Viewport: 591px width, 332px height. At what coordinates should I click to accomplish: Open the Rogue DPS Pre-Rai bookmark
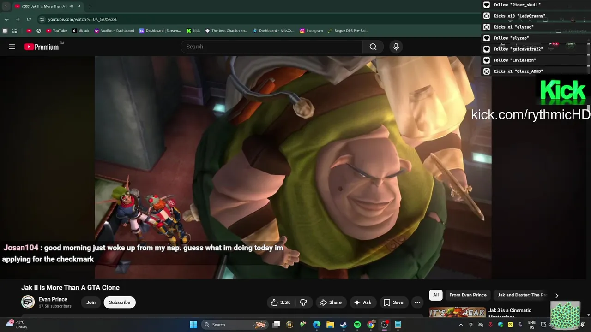[x=348, y=31]
